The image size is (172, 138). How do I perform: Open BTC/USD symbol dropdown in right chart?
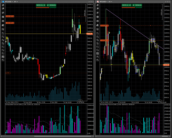[103, 2]
